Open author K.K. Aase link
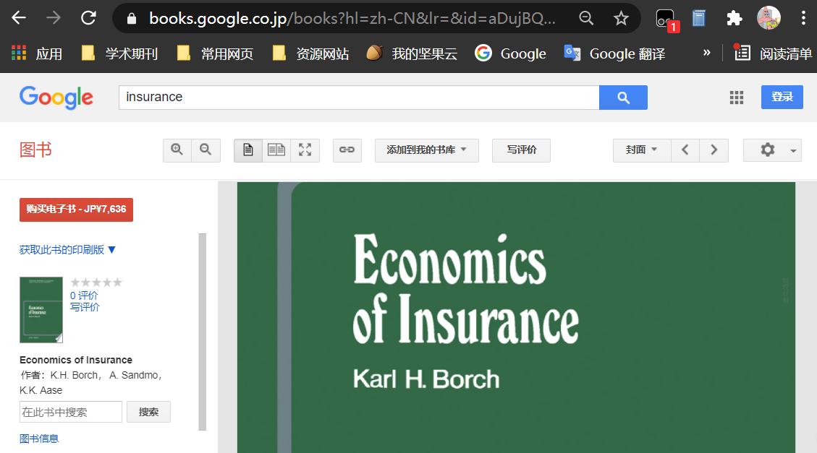 41,390
